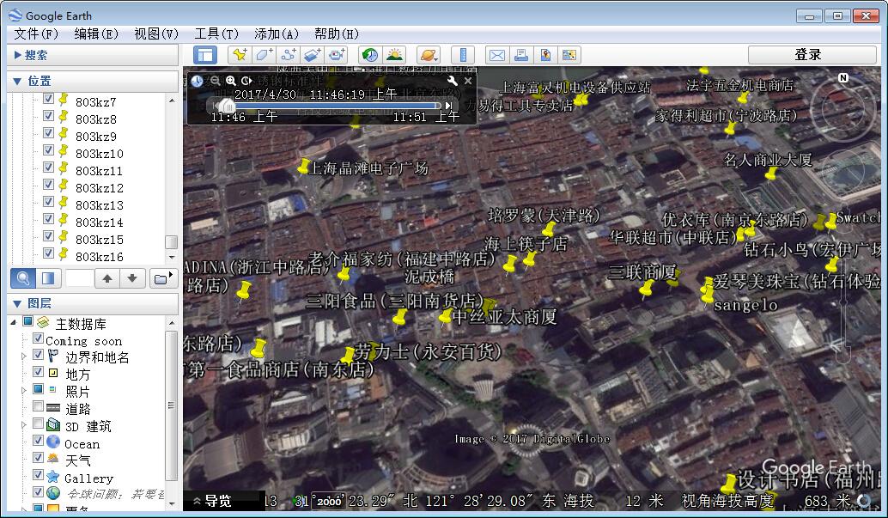Image resolution: width=888 pixels, height=518 pixels.
Task: Open the 添加(A) menu
Action: tap(277, 34)
